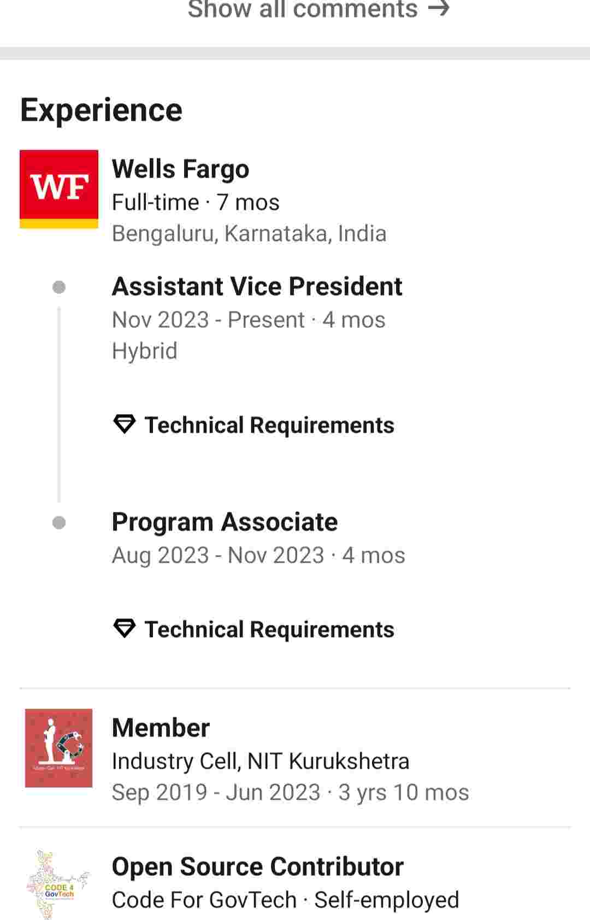Tap the timeline dot beside Program Associate
This screenshot has width=590, height=920.
pyautogui.click(x=59, y=523)
